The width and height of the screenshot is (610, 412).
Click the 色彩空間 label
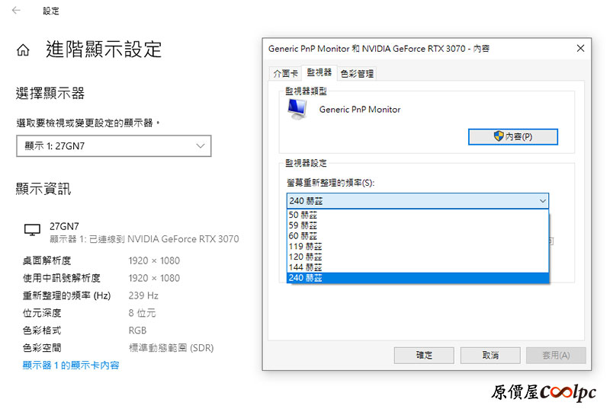click(42, 348)
